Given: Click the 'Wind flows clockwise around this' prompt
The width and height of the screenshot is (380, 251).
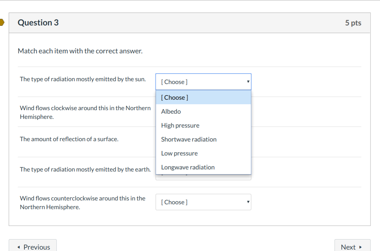Looking at the screenshot, I should tap(85, 112).
